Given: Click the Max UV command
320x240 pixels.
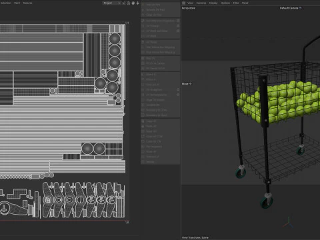Looking at the screenshot, I should click(x=161, y=58).
